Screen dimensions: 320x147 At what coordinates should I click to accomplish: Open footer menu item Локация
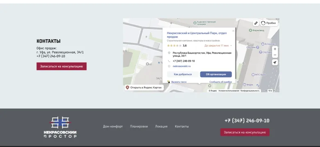pyautogui.click(x=161, y=127)
